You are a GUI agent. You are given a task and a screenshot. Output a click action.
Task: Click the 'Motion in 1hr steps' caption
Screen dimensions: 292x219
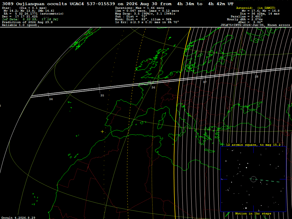(253, 214)
